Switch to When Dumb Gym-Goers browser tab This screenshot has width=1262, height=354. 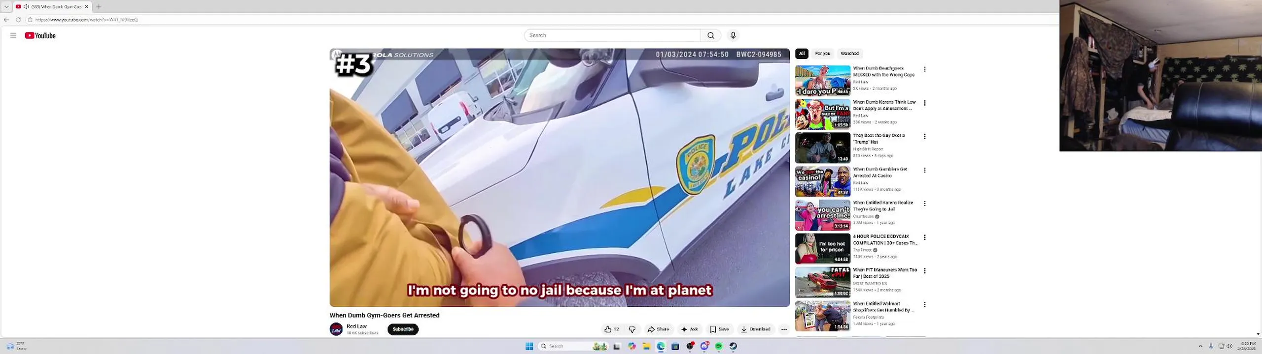point(53,6)
